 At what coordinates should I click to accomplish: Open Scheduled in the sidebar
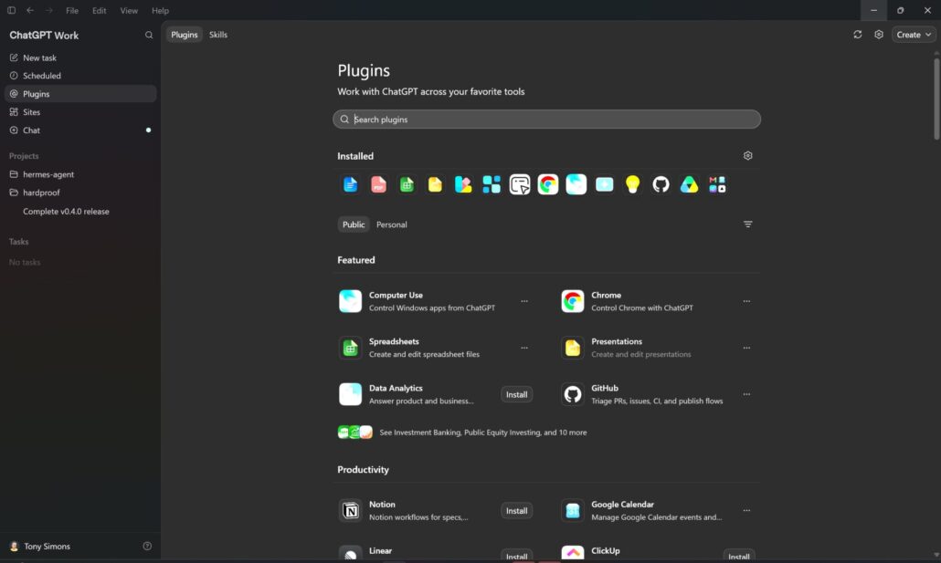tap(80, 76)
